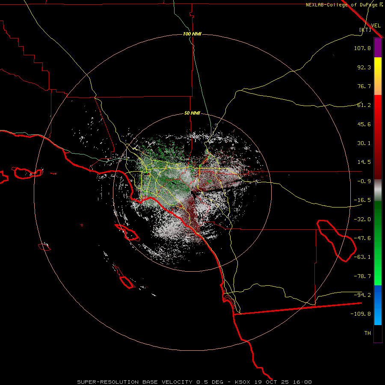The height and width of the screenshot is (385, 385).
Task: Click the TH threshold label
Action: pyautogui.click(x=367, y=333)
